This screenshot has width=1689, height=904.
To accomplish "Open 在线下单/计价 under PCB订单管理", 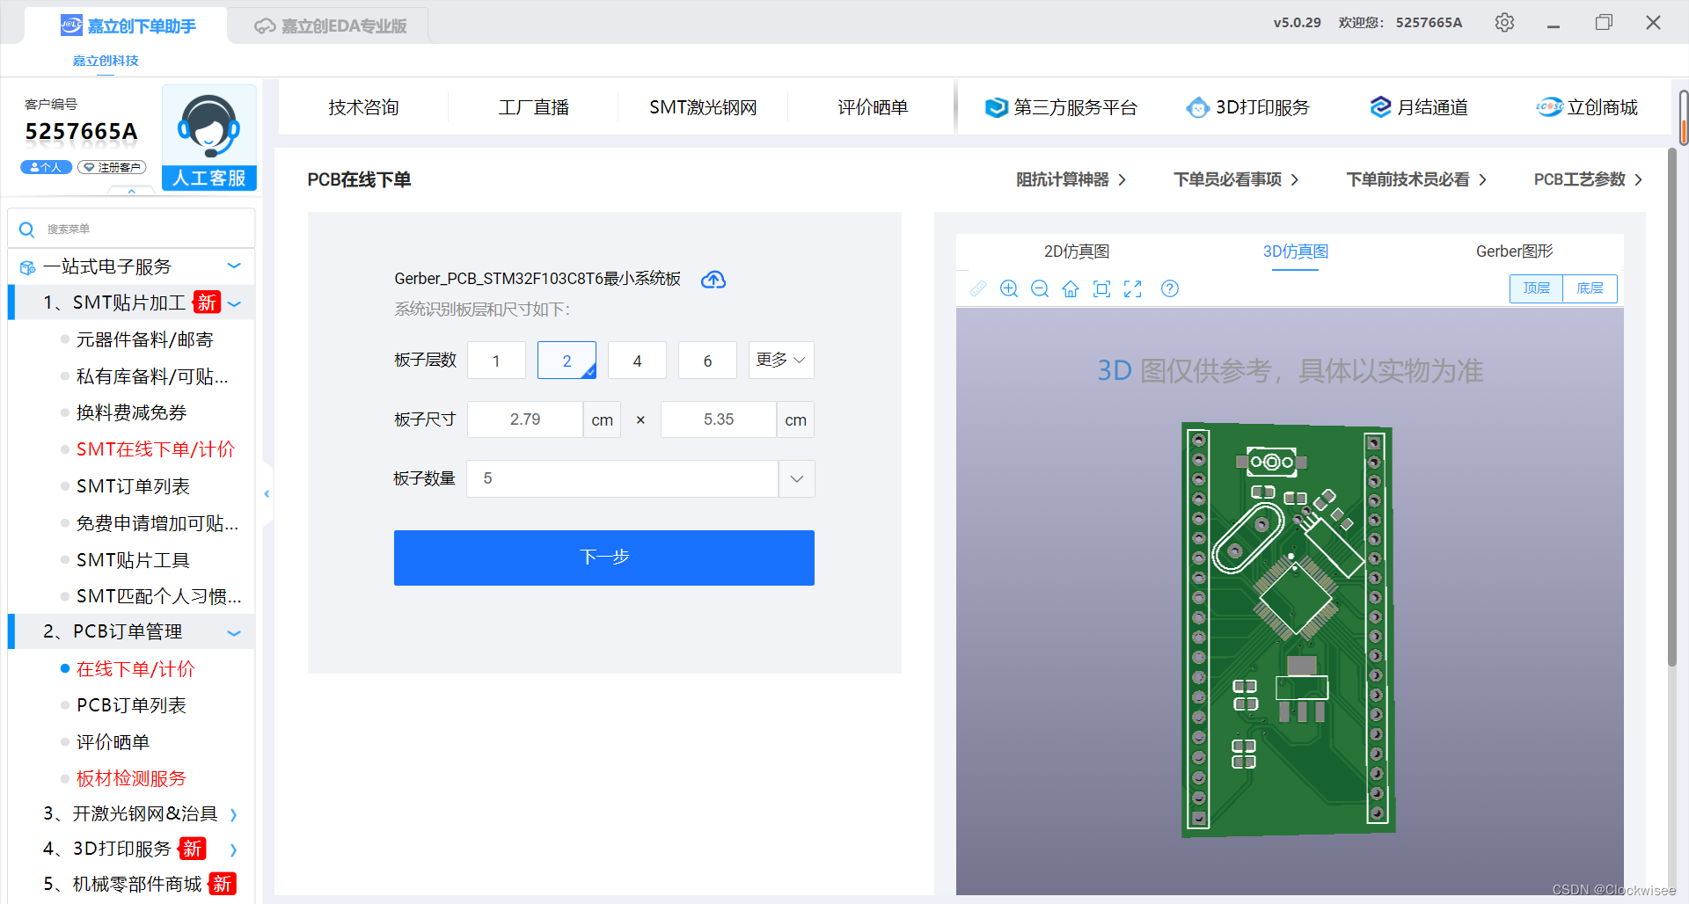I will coord(135,669).
